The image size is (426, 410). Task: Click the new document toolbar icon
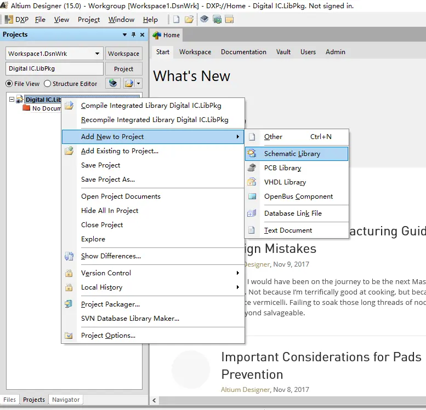(176, 20)
